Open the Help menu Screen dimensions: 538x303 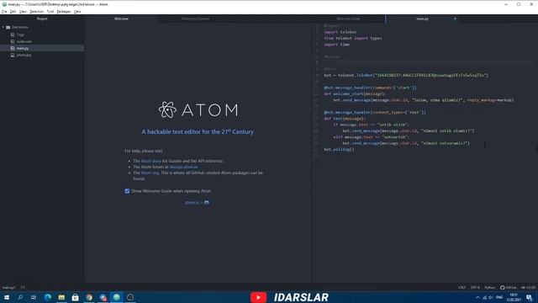tap(77, 11)
